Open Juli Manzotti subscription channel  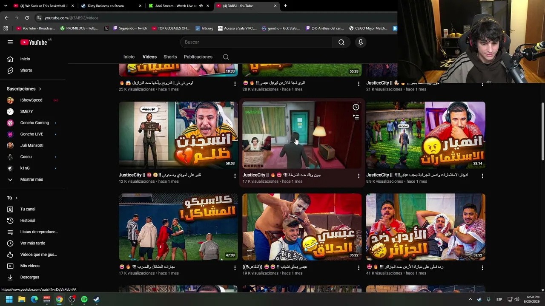pyautogui.click(x=32, y=145)
